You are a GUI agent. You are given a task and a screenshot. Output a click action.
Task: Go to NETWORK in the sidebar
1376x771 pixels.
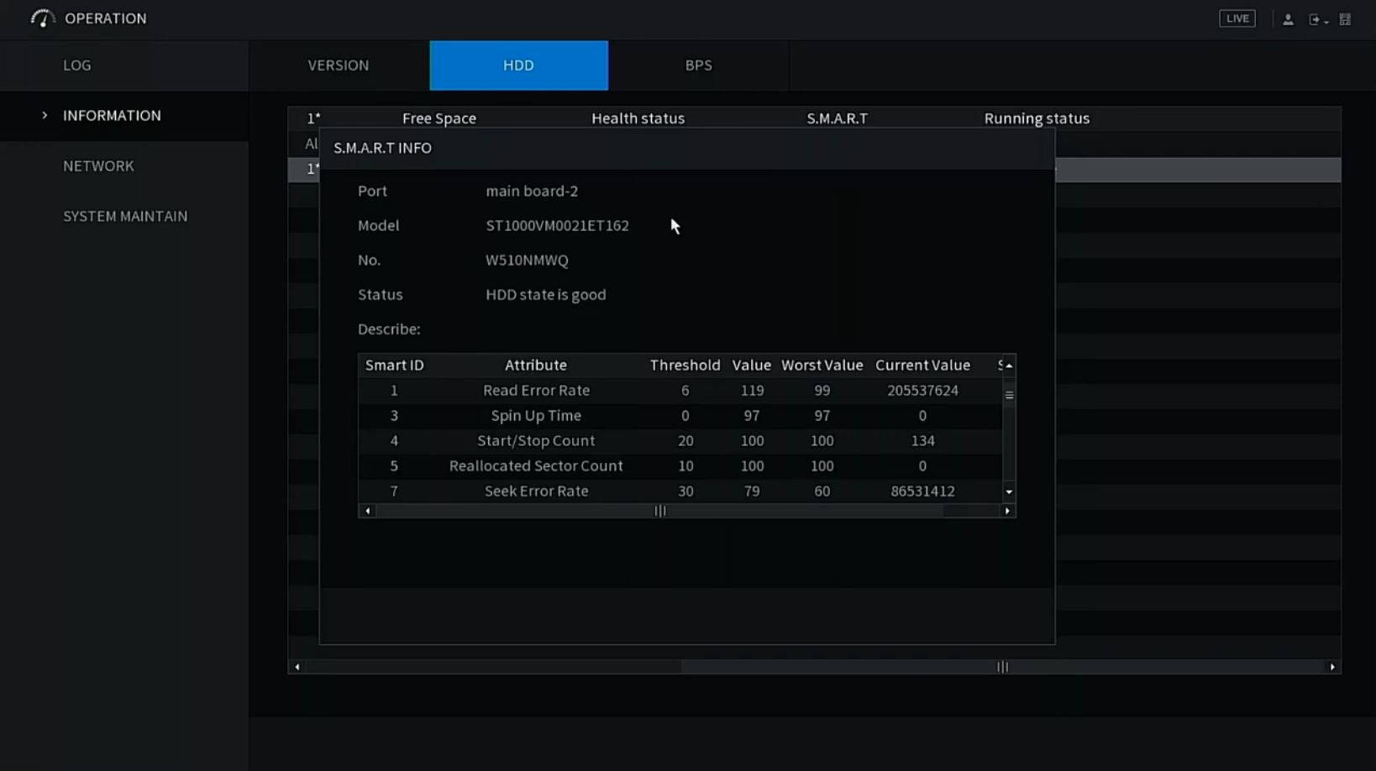pyautogui.click(x=98, y=166)
